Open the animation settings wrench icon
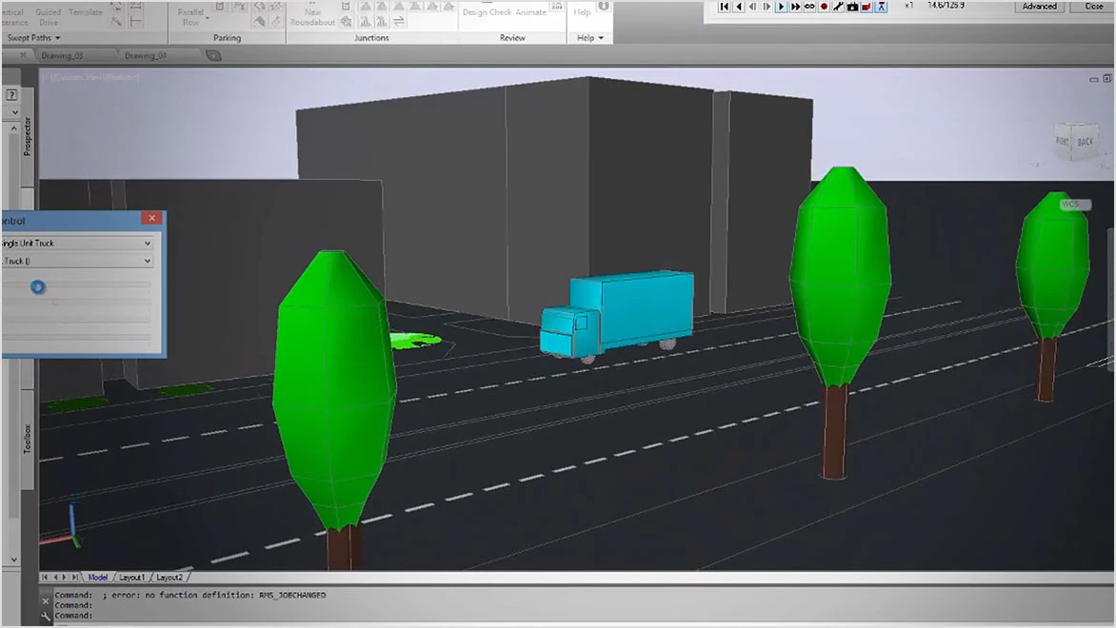This screenshot has width=1116, height=628. pos(838,7)
